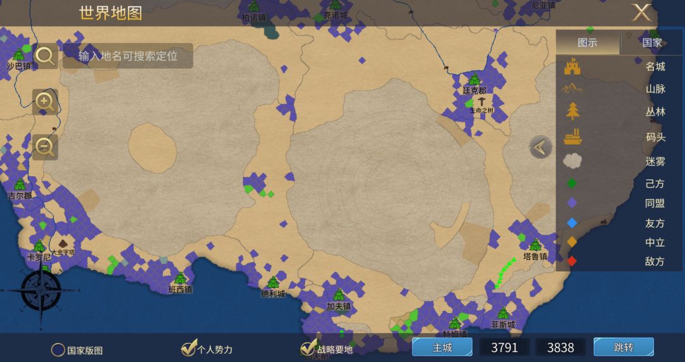Screen dimensions: 685x362
Task: Collapse the legend panel with arrow button
Action: (x=541, y=148)
